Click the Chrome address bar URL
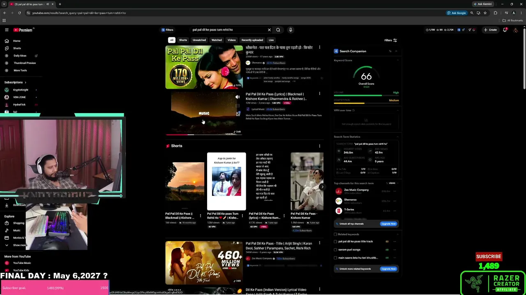 tap(79, 13)
